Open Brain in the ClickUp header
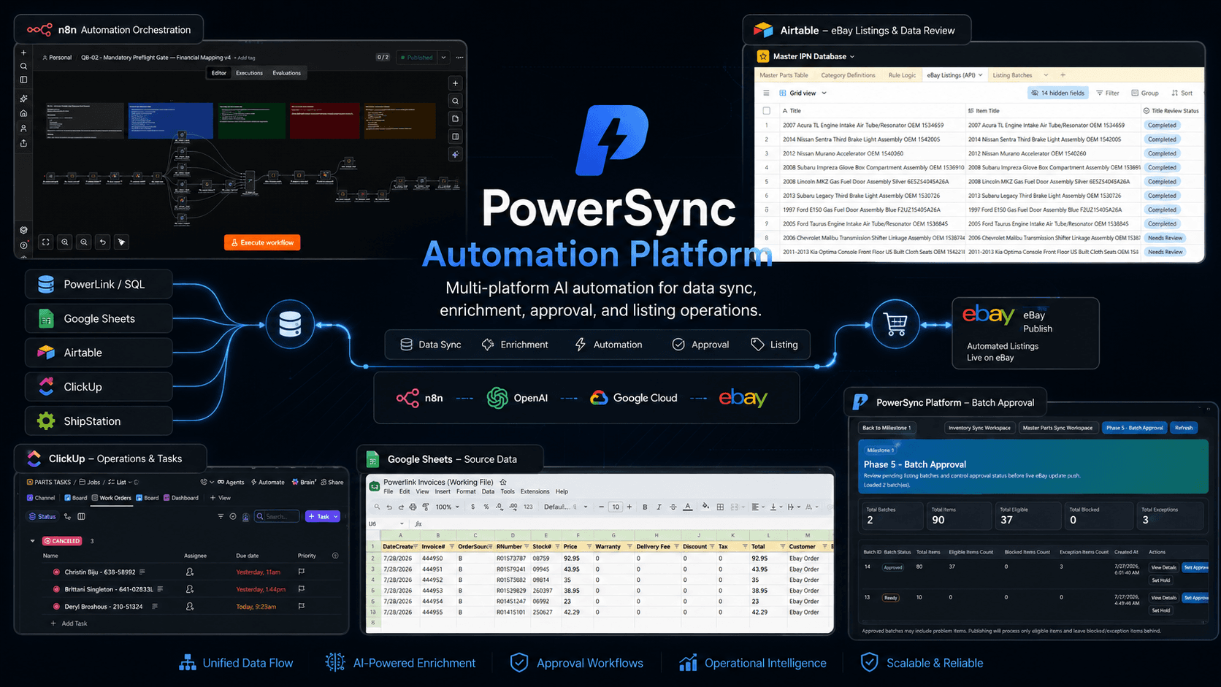1221x687 pixels. (x=304, y=482)
